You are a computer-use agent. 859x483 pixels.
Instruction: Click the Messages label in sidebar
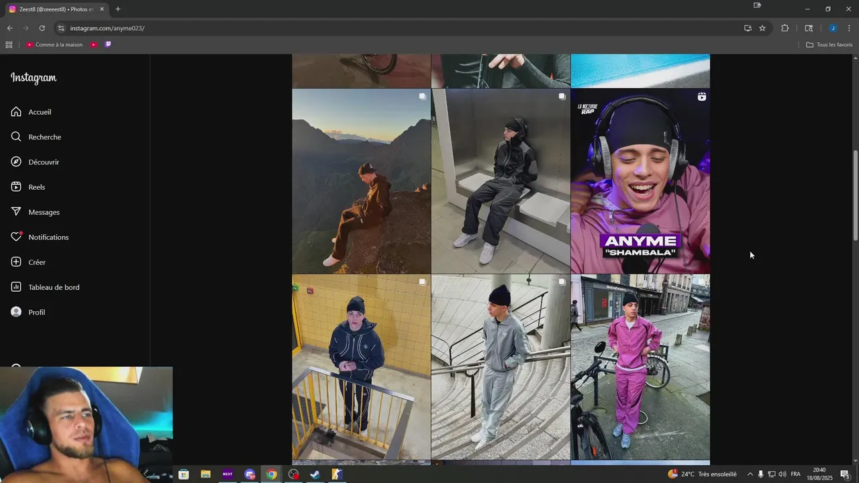click(x=44, y=212)
